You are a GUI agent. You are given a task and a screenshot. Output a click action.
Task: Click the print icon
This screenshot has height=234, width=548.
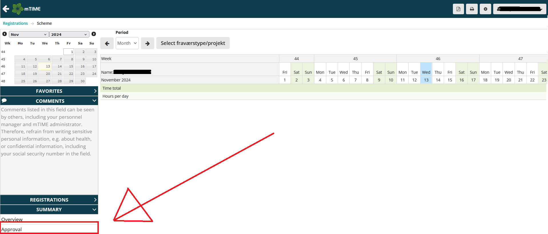click(x=472, y=9)
